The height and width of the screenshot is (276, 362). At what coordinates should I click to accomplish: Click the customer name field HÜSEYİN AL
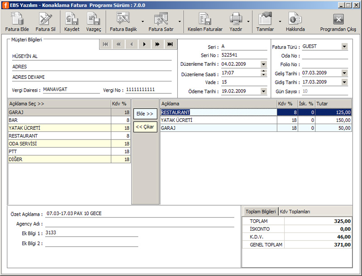click(x=92, y=56)
